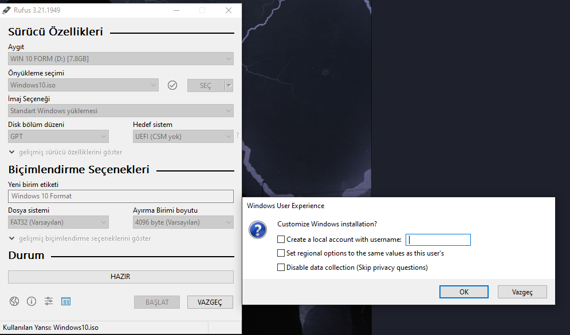Check Set regional options to same values

point(281,253)
